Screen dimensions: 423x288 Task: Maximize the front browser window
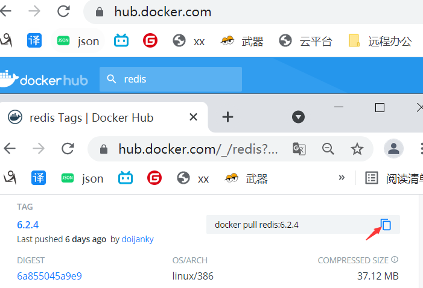380,107
